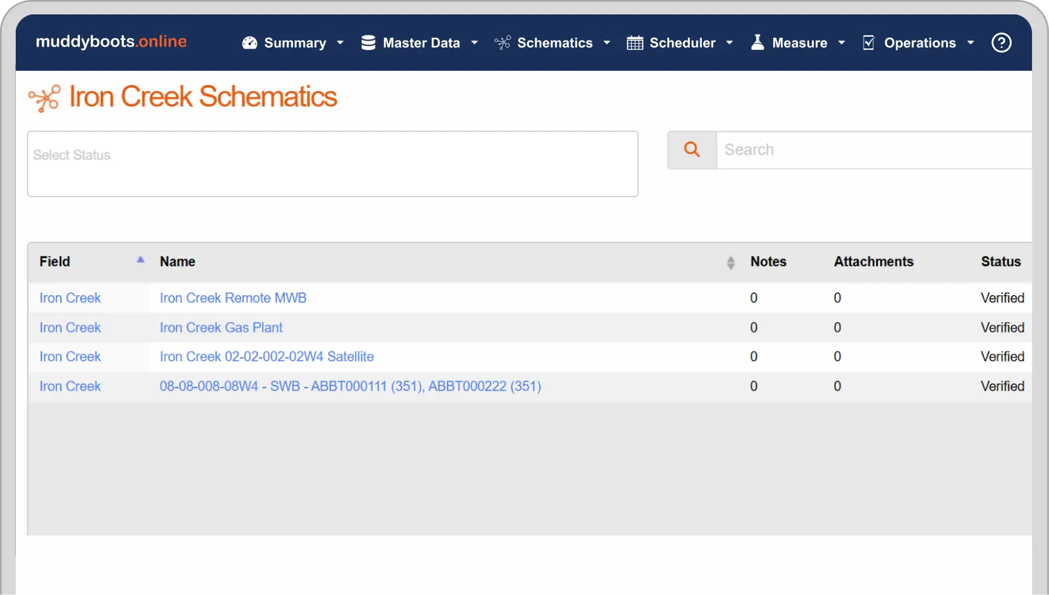Click the Schematics network icon in navbar
This screenshot has height=595, width=1049.
(503, 43)
